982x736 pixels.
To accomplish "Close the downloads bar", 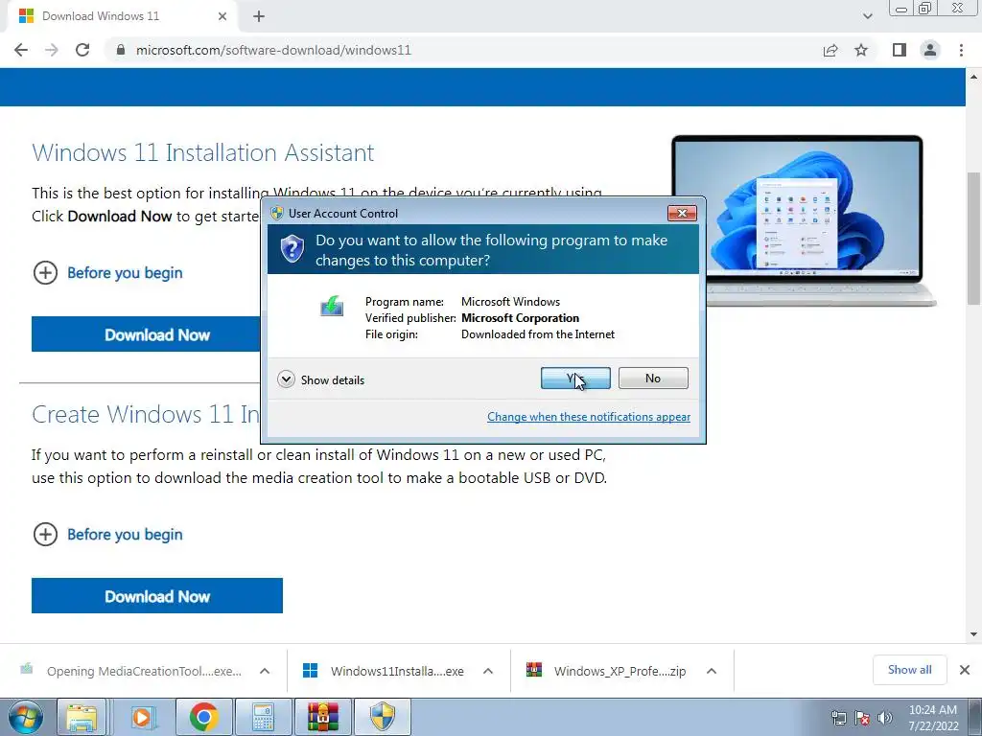I will [x=965, y=670].
